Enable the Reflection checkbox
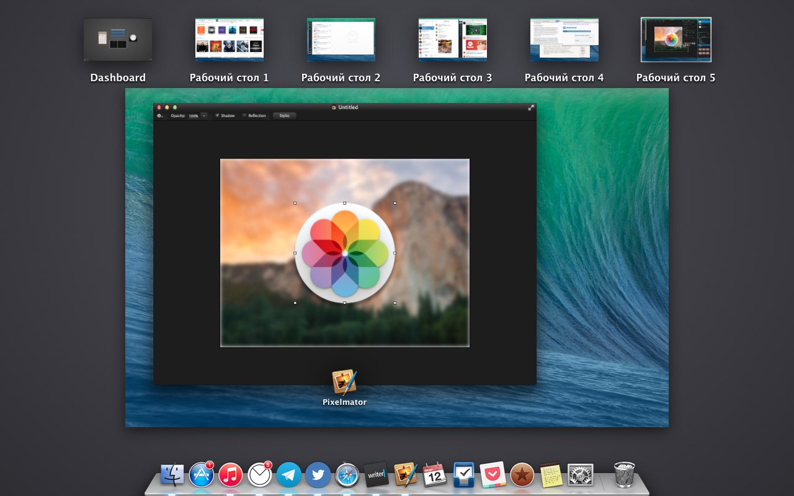794x496 pixels. 244,116
